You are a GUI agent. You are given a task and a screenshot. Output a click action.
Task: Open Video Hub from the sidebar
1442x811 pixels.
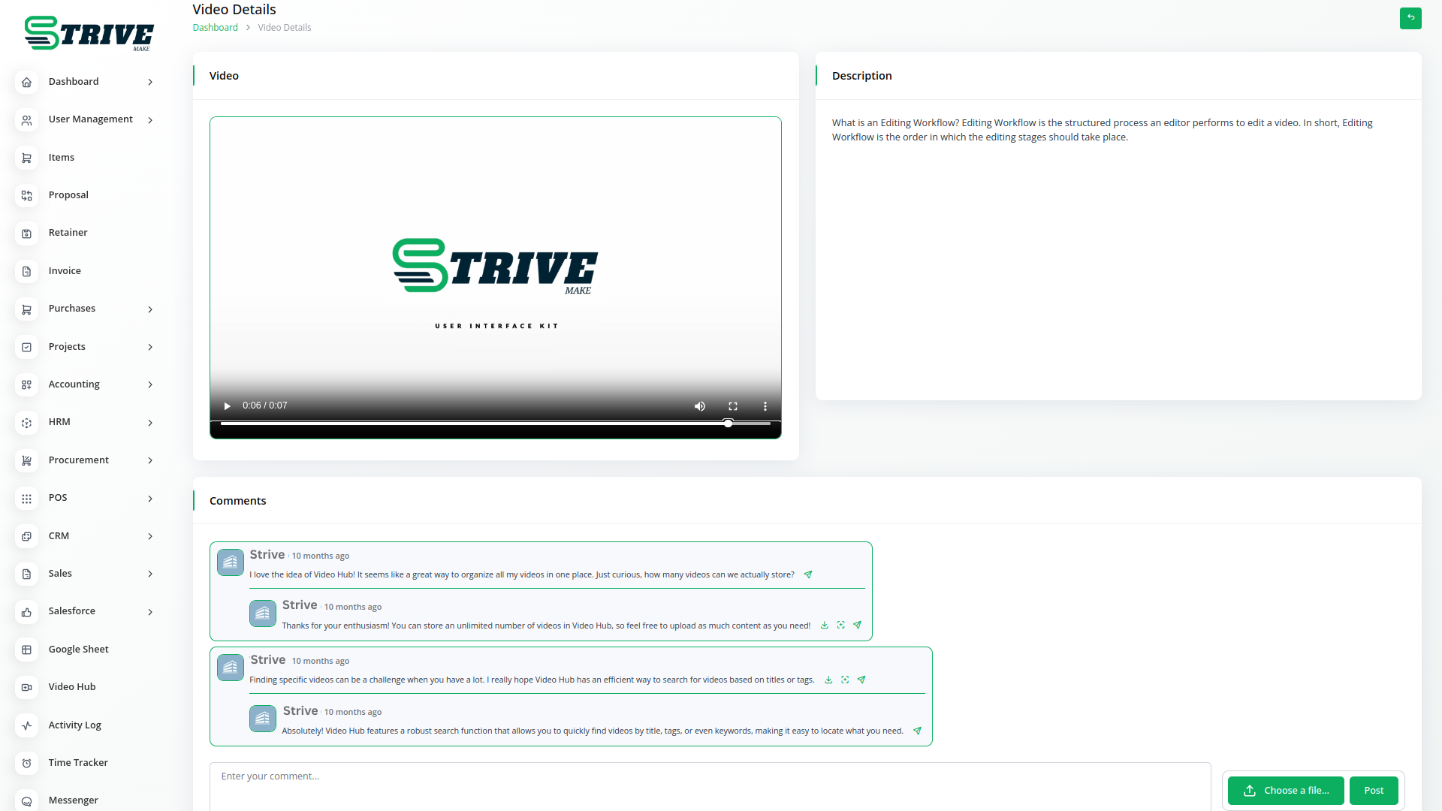click(x=72, y=687)
